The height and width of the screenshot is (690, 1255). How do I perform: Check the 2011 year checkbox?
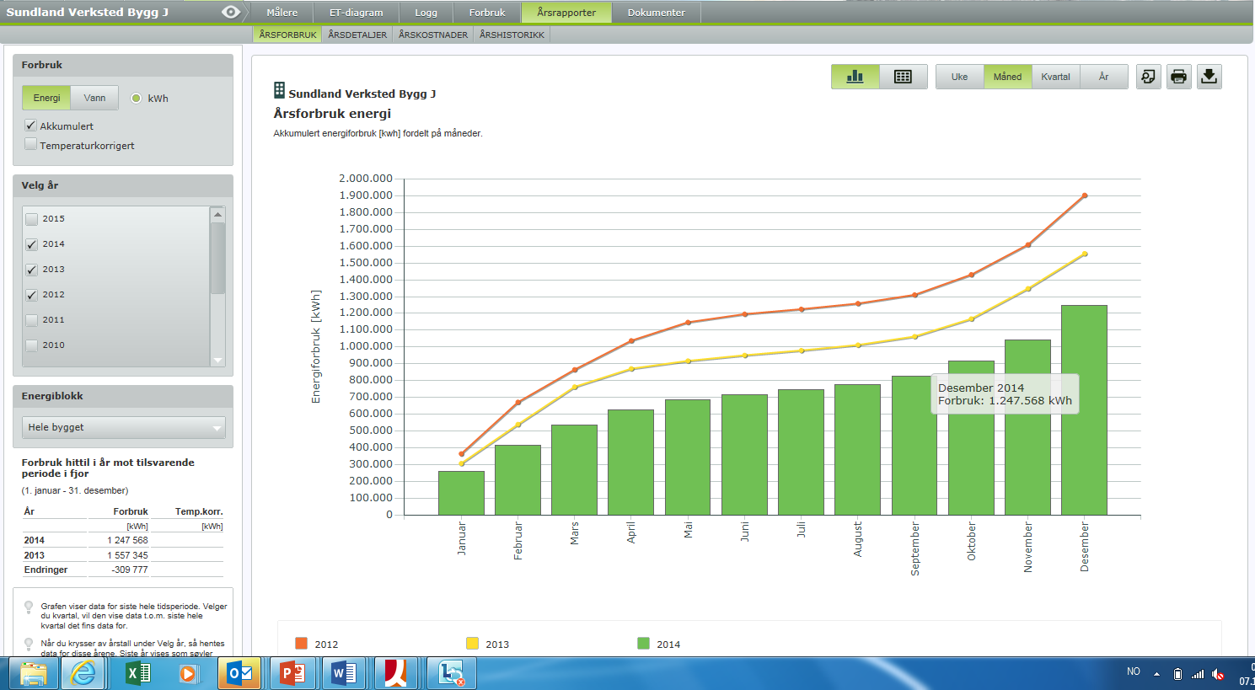[x=32, y=320]
